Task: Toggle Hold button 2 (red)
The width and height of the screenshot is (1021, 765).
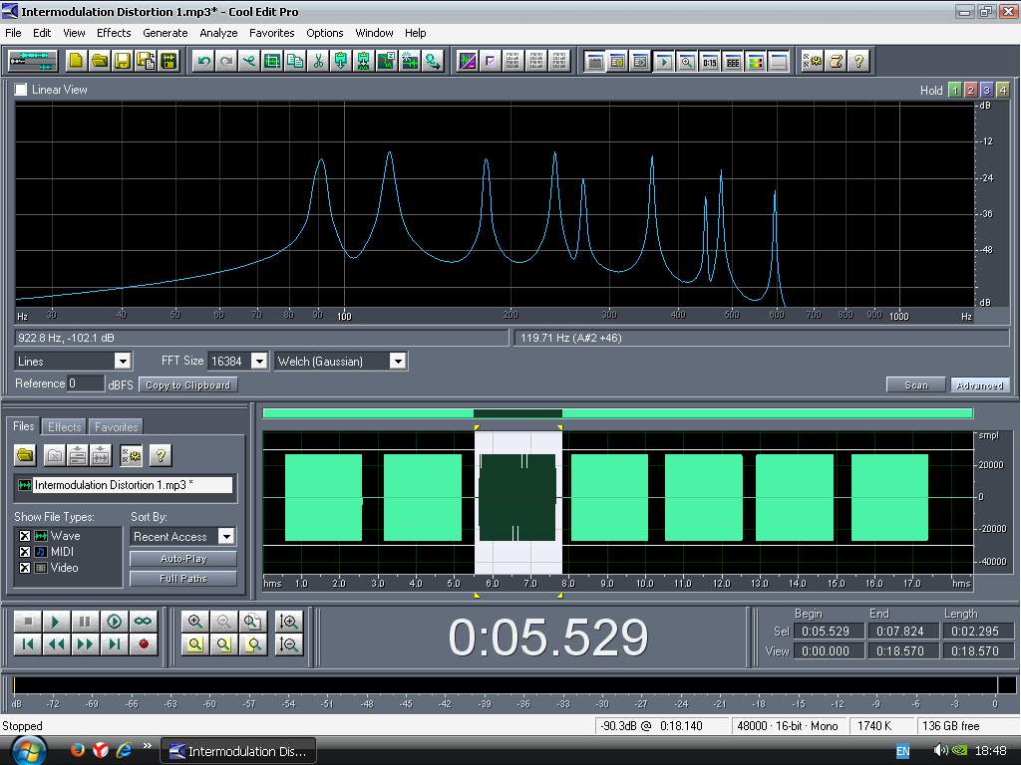Action: coord(970,90)
